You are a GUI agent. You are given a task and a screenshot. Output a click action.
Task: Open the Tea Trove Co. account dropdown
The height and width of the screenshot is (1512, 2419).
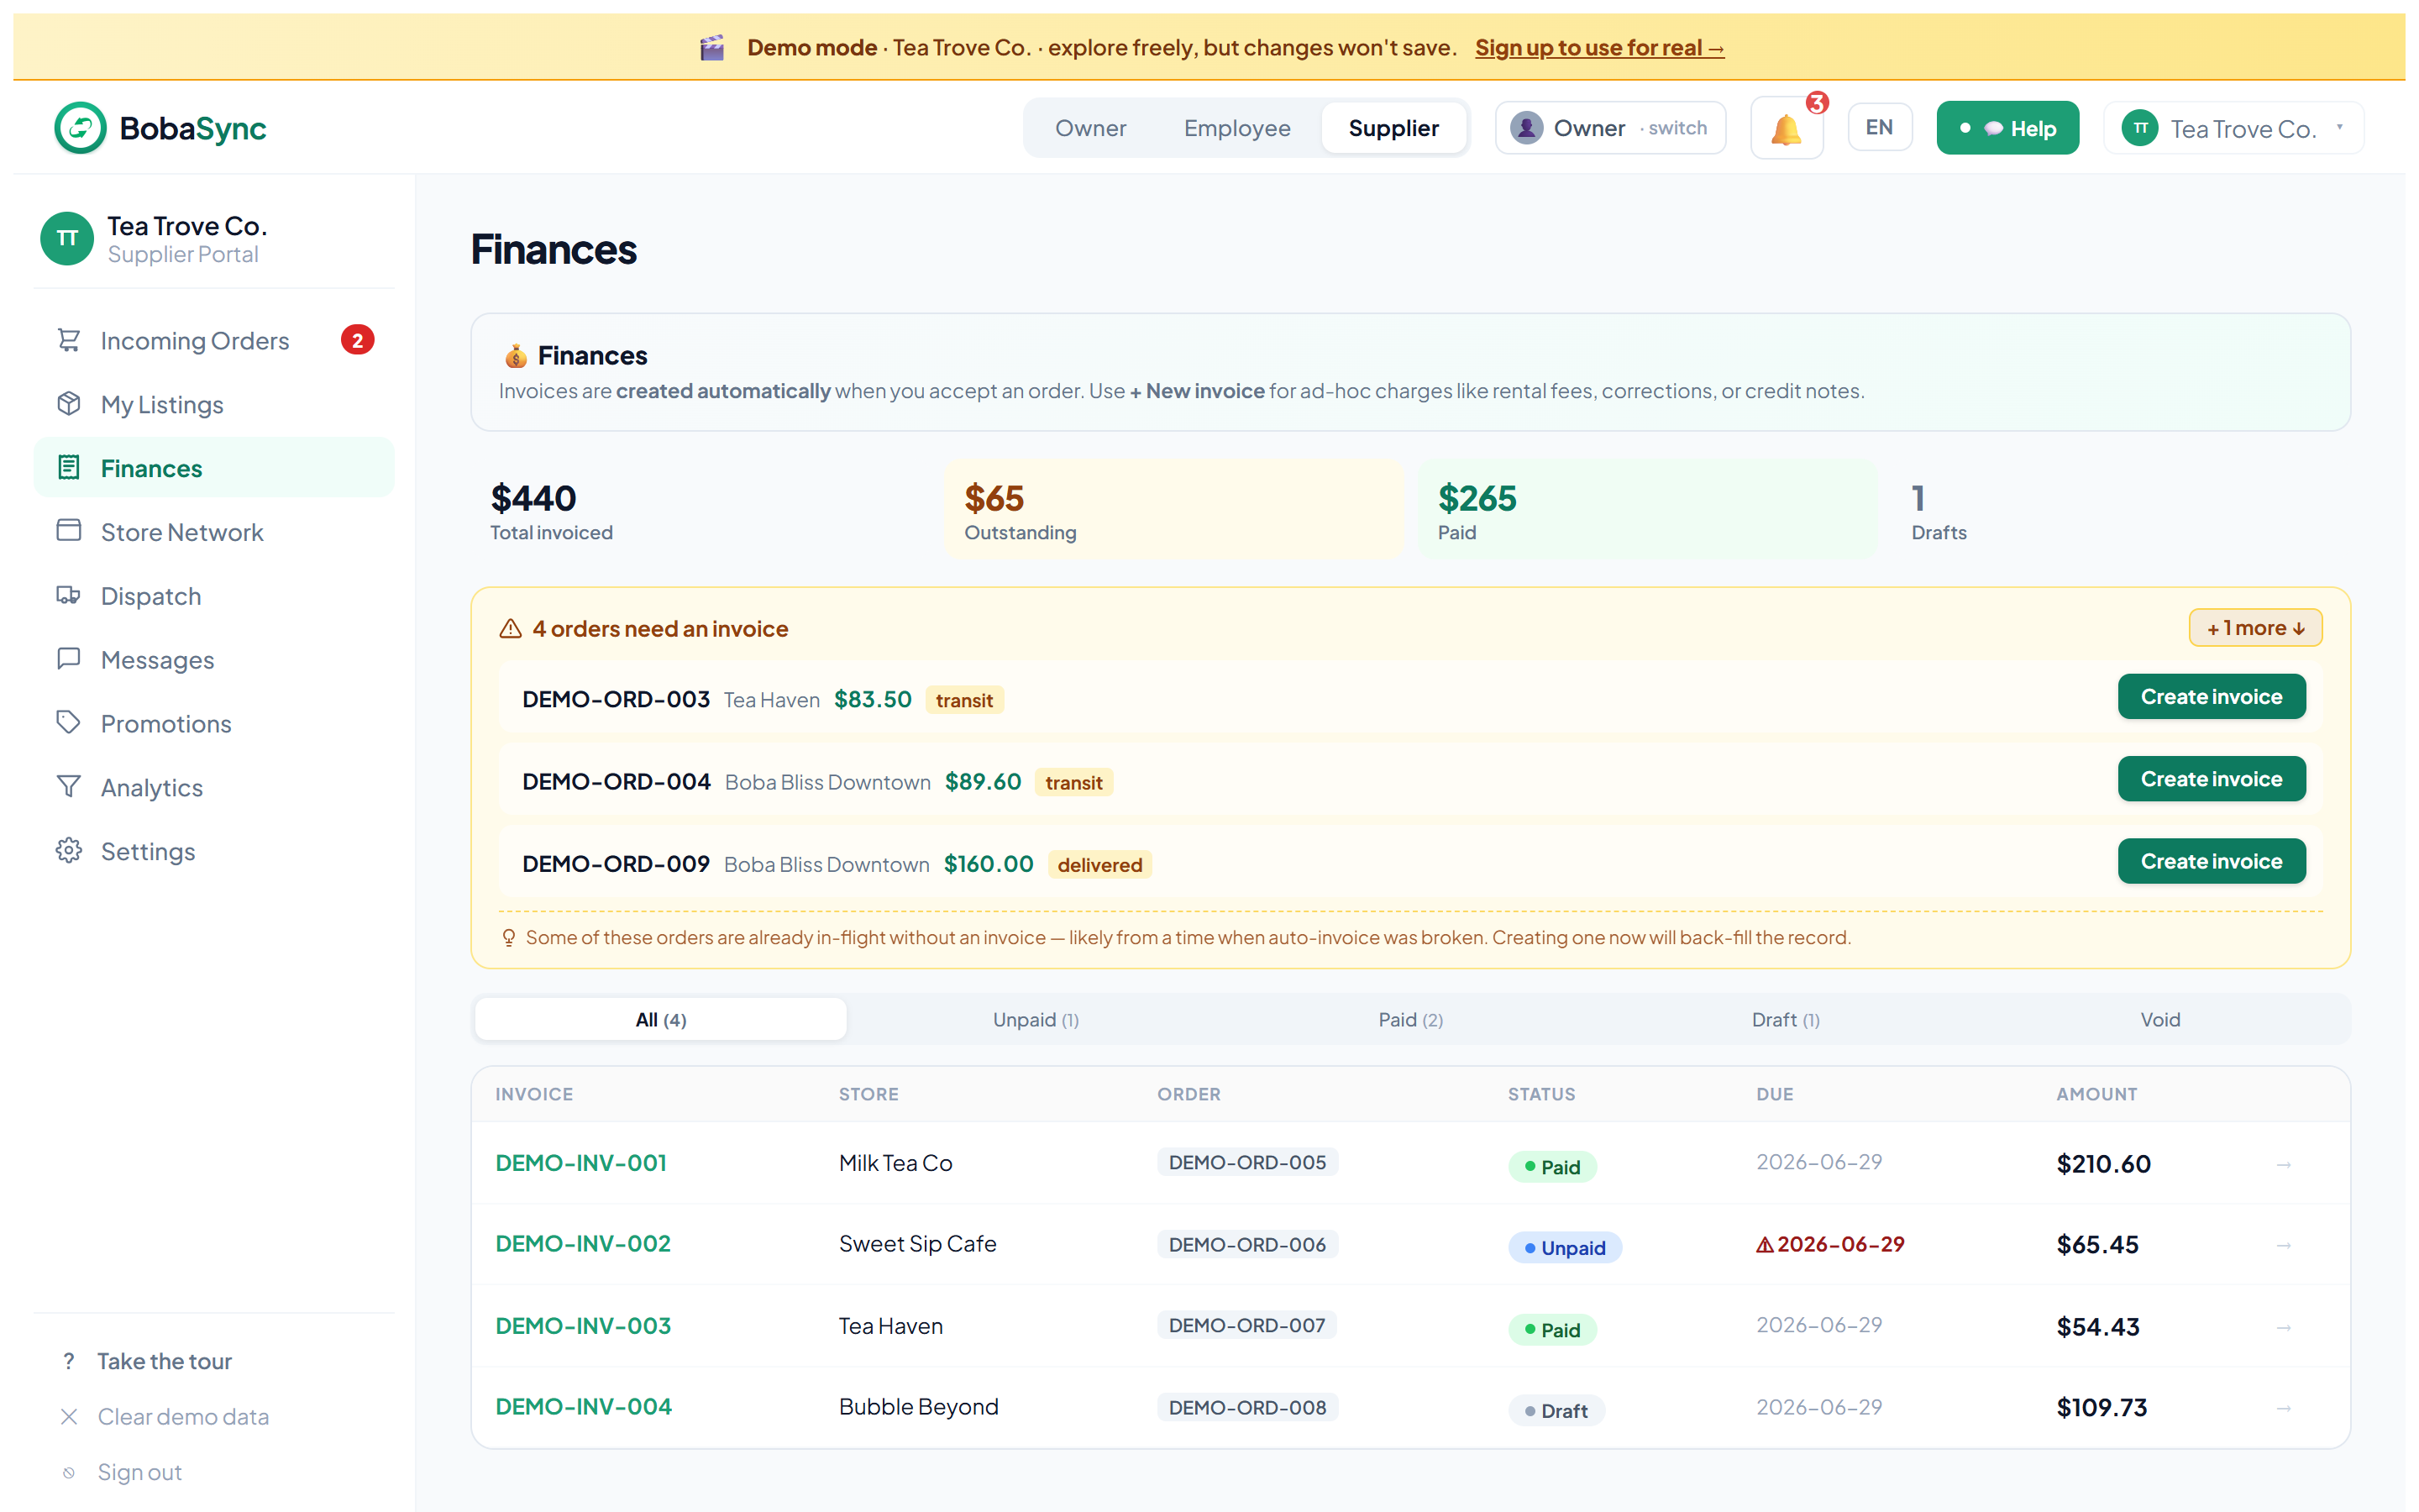[x=2234, y=129]
